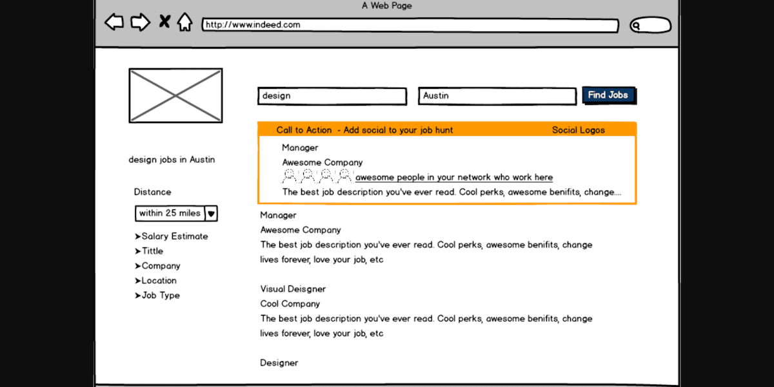
Task: Expand the Company filter
Action: tap(158, 265)
